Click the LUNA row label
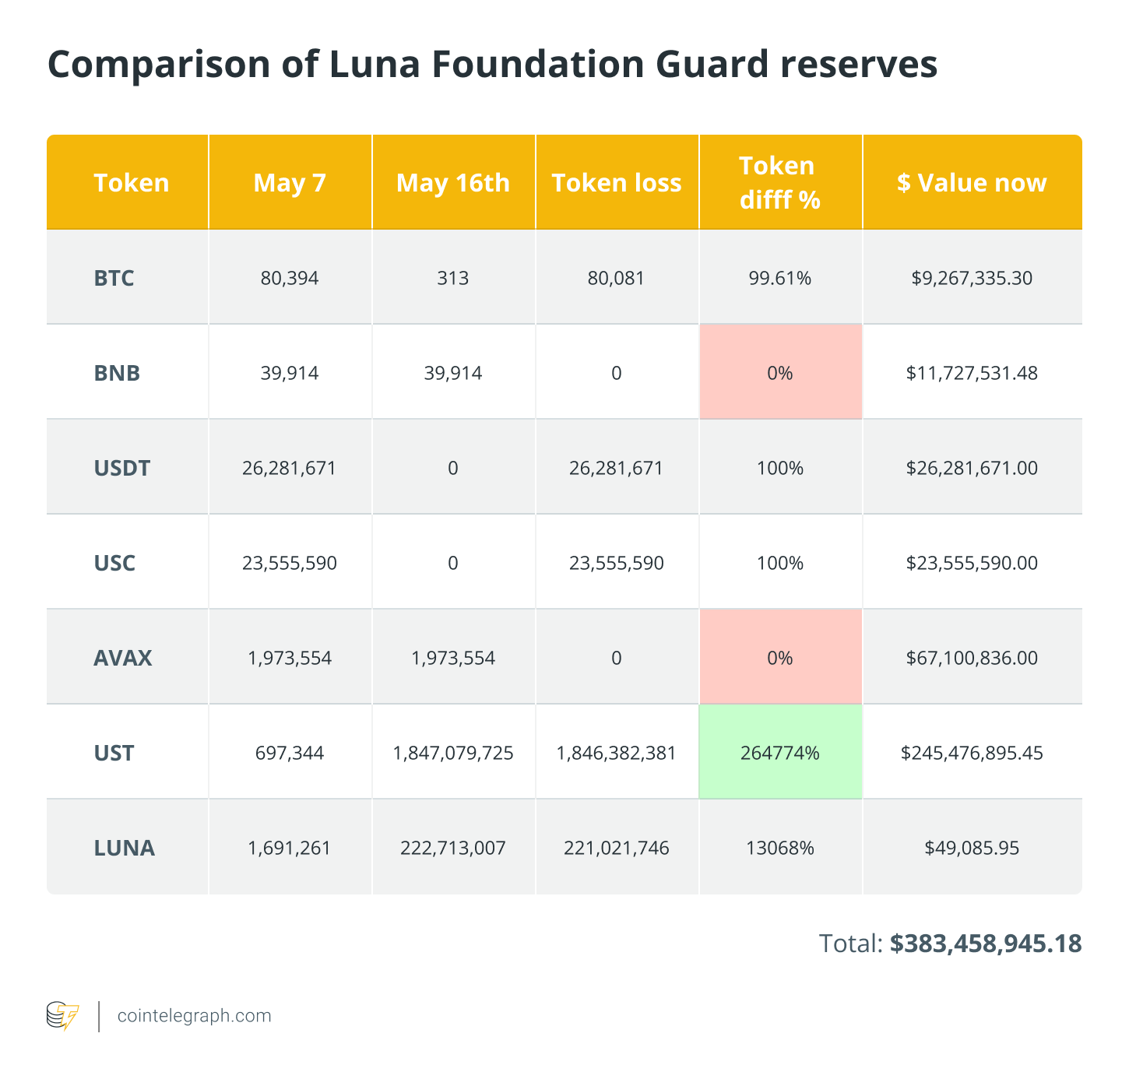Image resolution: width=1129 pixels, height=1079 pixels. tap(125, 848)
